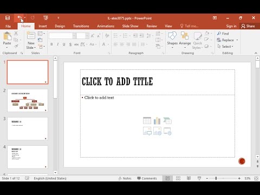This screenshot has height=195, width=260.
Task: Click the Shapes gallery button
Action: (x=172, y=40)
